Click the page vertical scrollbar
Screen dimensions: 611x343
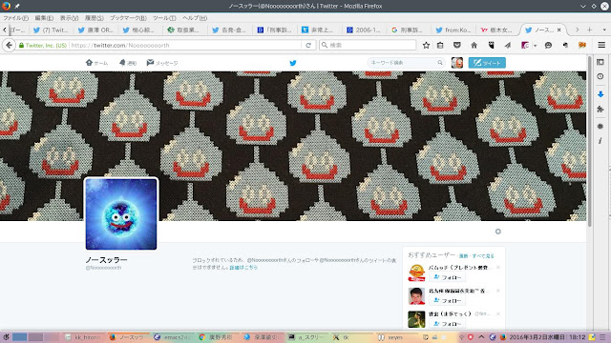pos(590,141)
